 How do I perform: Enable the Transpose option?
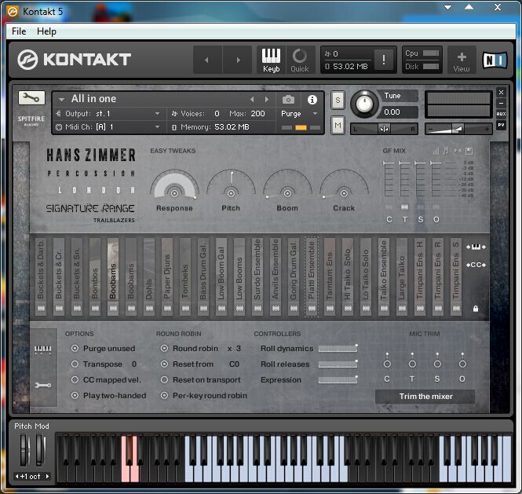tap(75, 364)
